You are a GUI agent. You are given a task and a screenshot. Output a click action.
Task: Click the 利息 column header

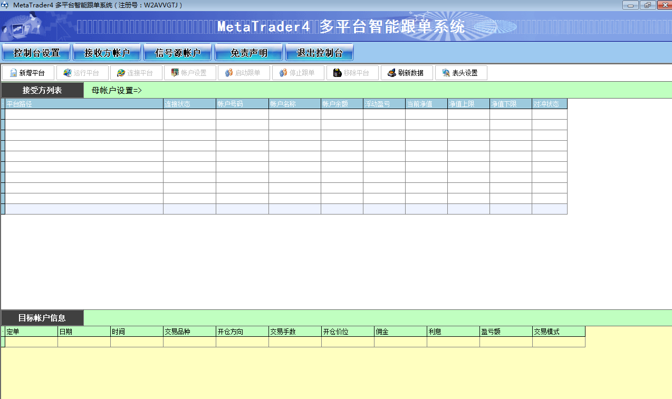454,332
